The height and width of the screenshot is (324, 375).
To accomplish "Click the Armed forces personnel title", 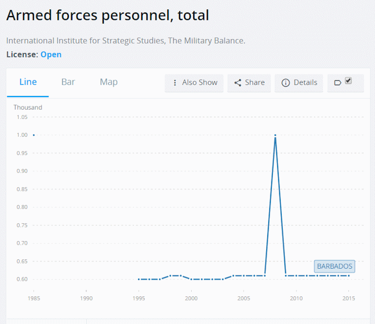I will coord(108,15).
